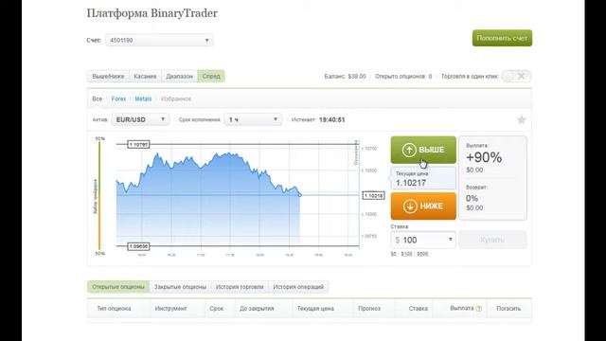Click current price label 1.10218 on chart axis
Viewport: 606px width, 341px height.
373,196
